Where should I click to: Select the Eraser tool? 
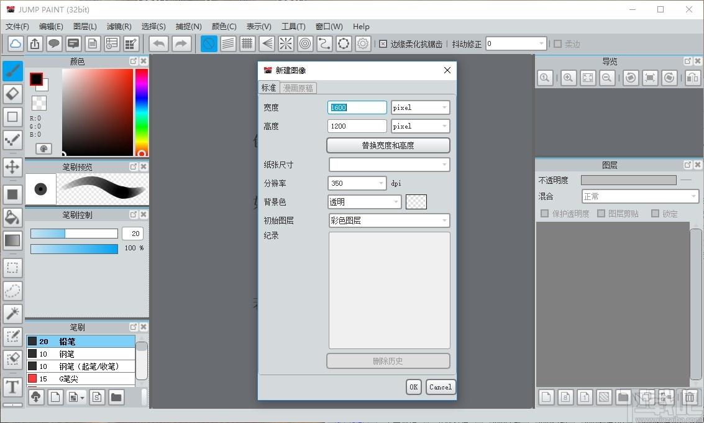pos(12,94)
